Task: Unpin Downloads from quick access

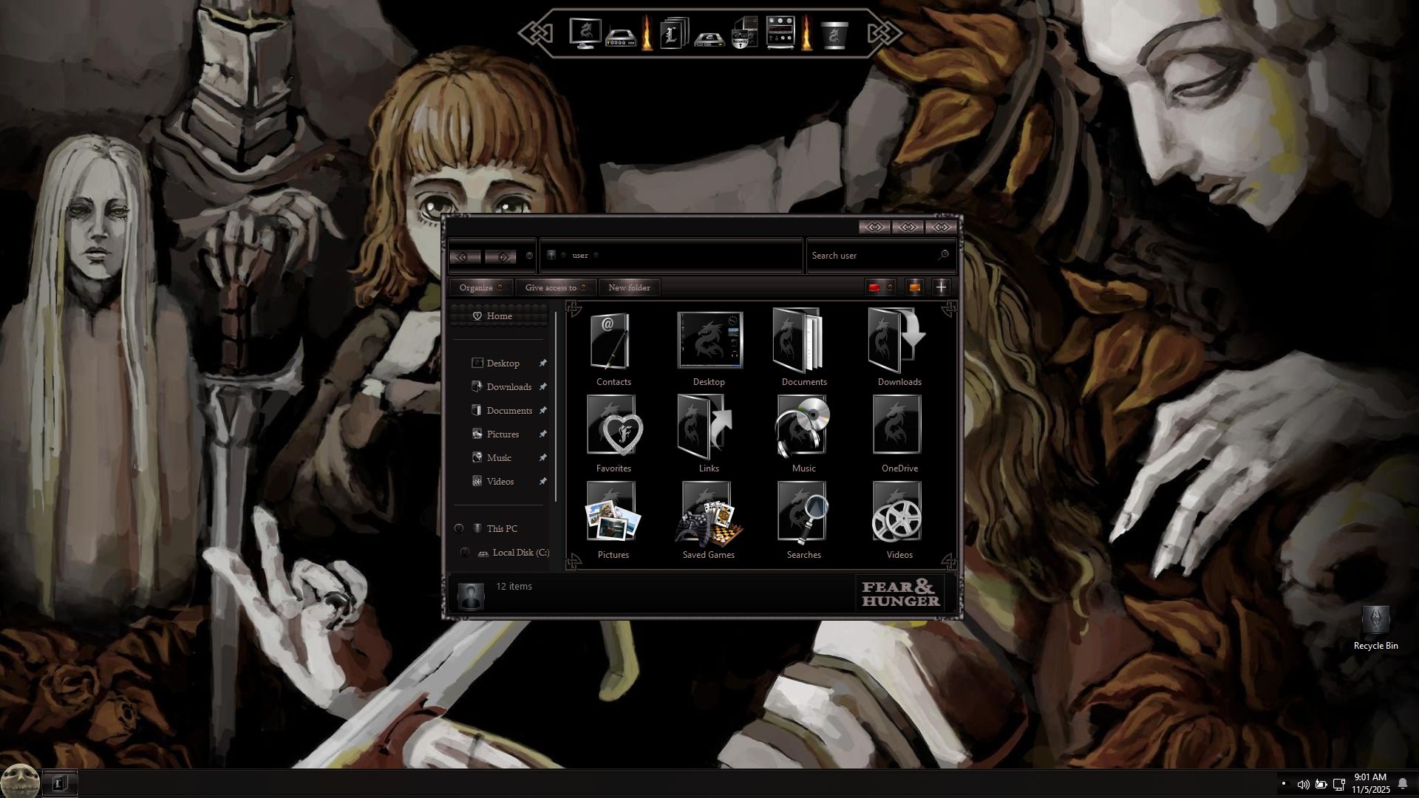Action: click(542, 386)
